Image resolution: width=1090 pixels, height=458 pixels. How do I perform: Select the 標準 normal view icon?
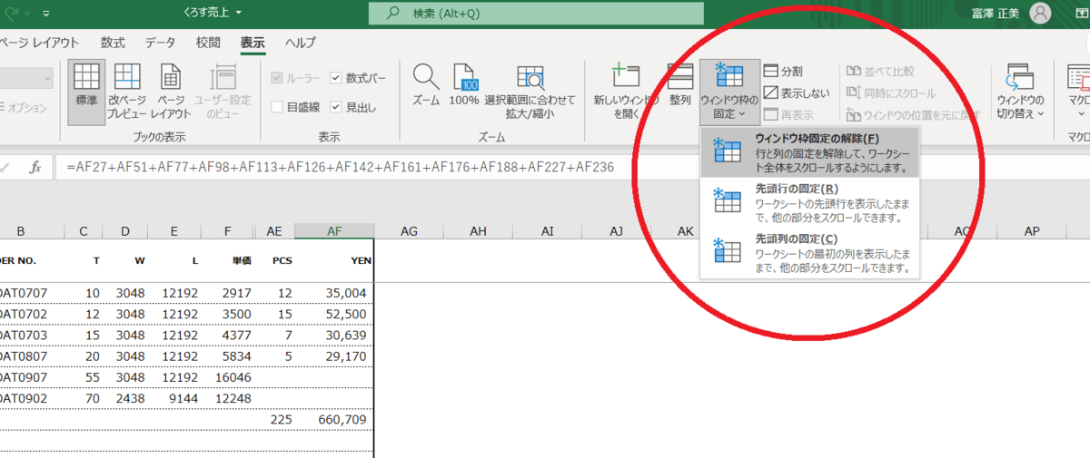(x=86, y=92)
